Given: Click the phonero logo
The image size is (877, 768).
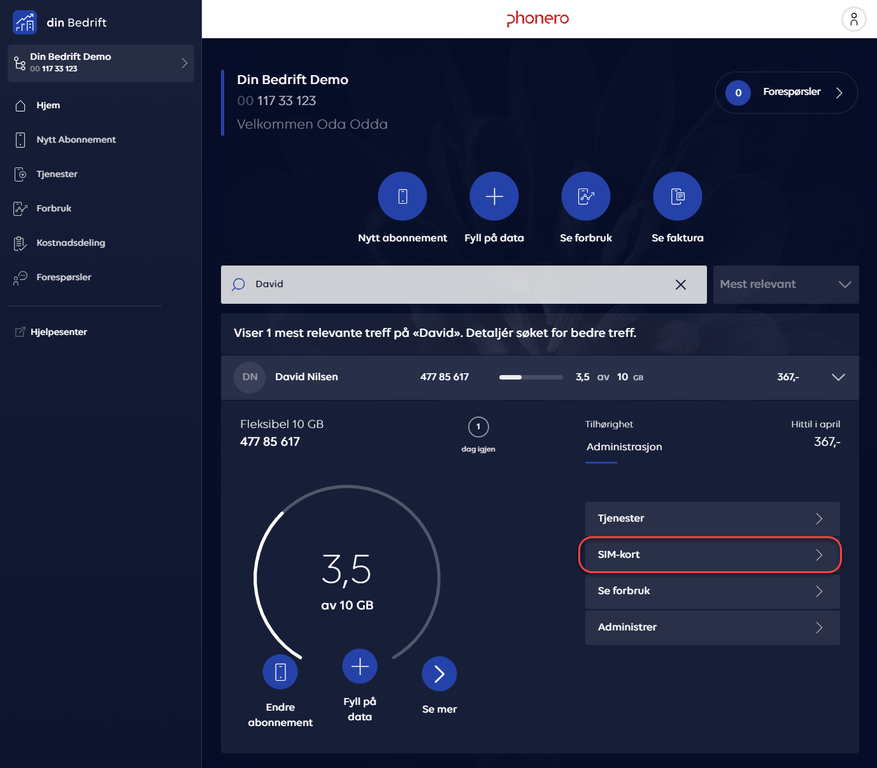Looking at the screenshot, I should [x=538, y=19].
